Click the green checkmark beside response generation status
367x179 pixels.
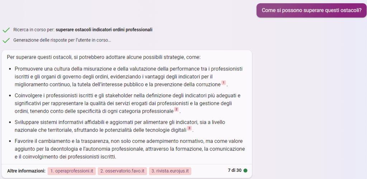[6, 40]
